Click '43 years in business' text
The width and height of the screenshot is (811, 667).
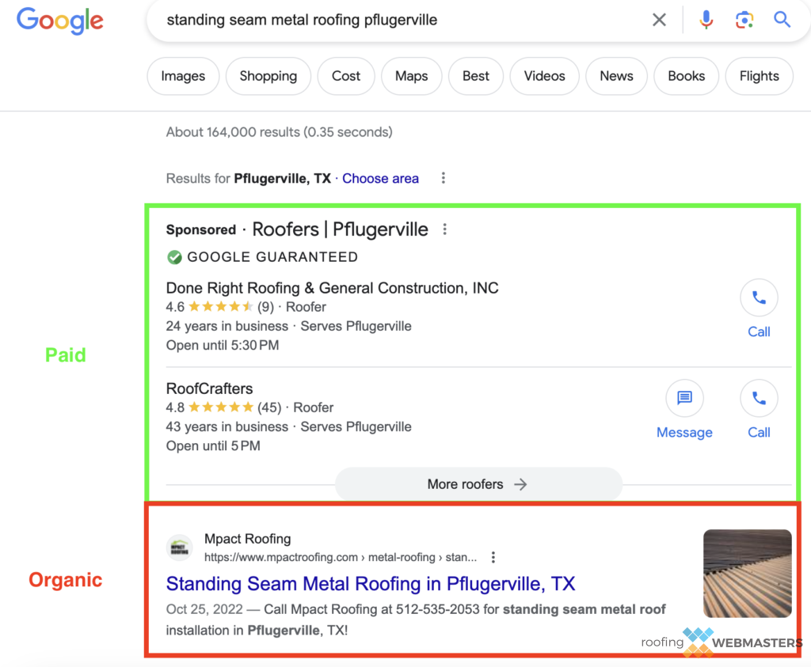point(227,426)
